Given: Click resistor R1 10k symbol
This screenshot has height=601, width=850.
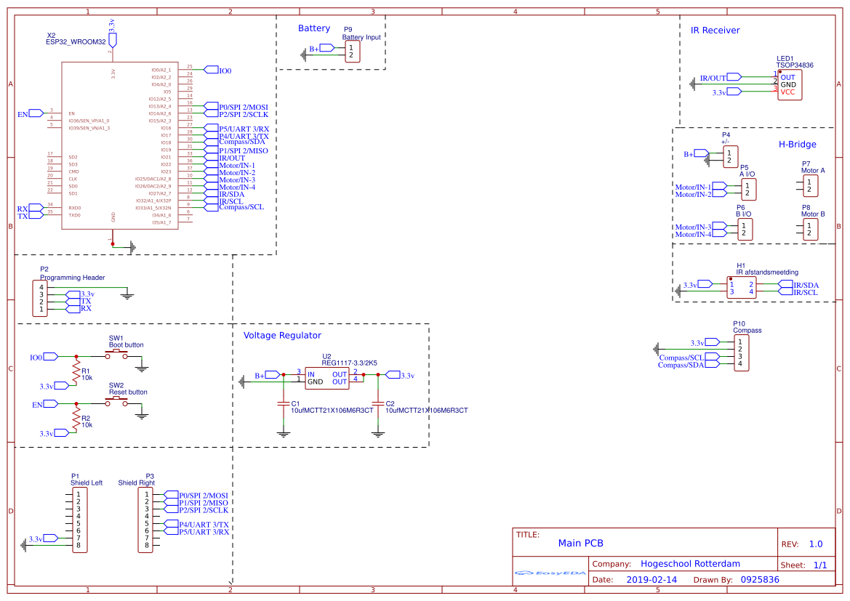Looking at the screenshot, I should 75,373.
